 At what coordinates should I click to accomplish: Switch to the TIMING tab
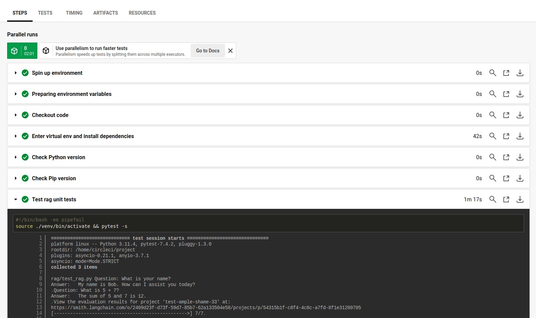click(74, 13)
